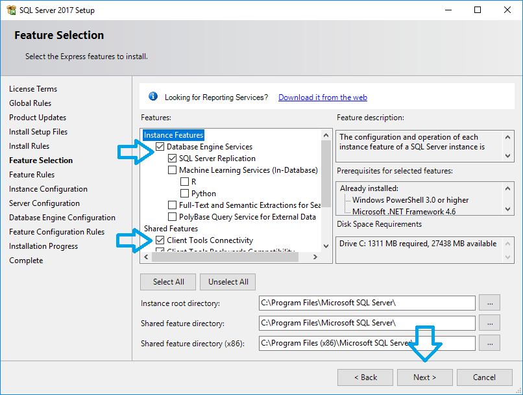Click the Instance root directory text field
523x395 pixels.
tap(367, 303)
